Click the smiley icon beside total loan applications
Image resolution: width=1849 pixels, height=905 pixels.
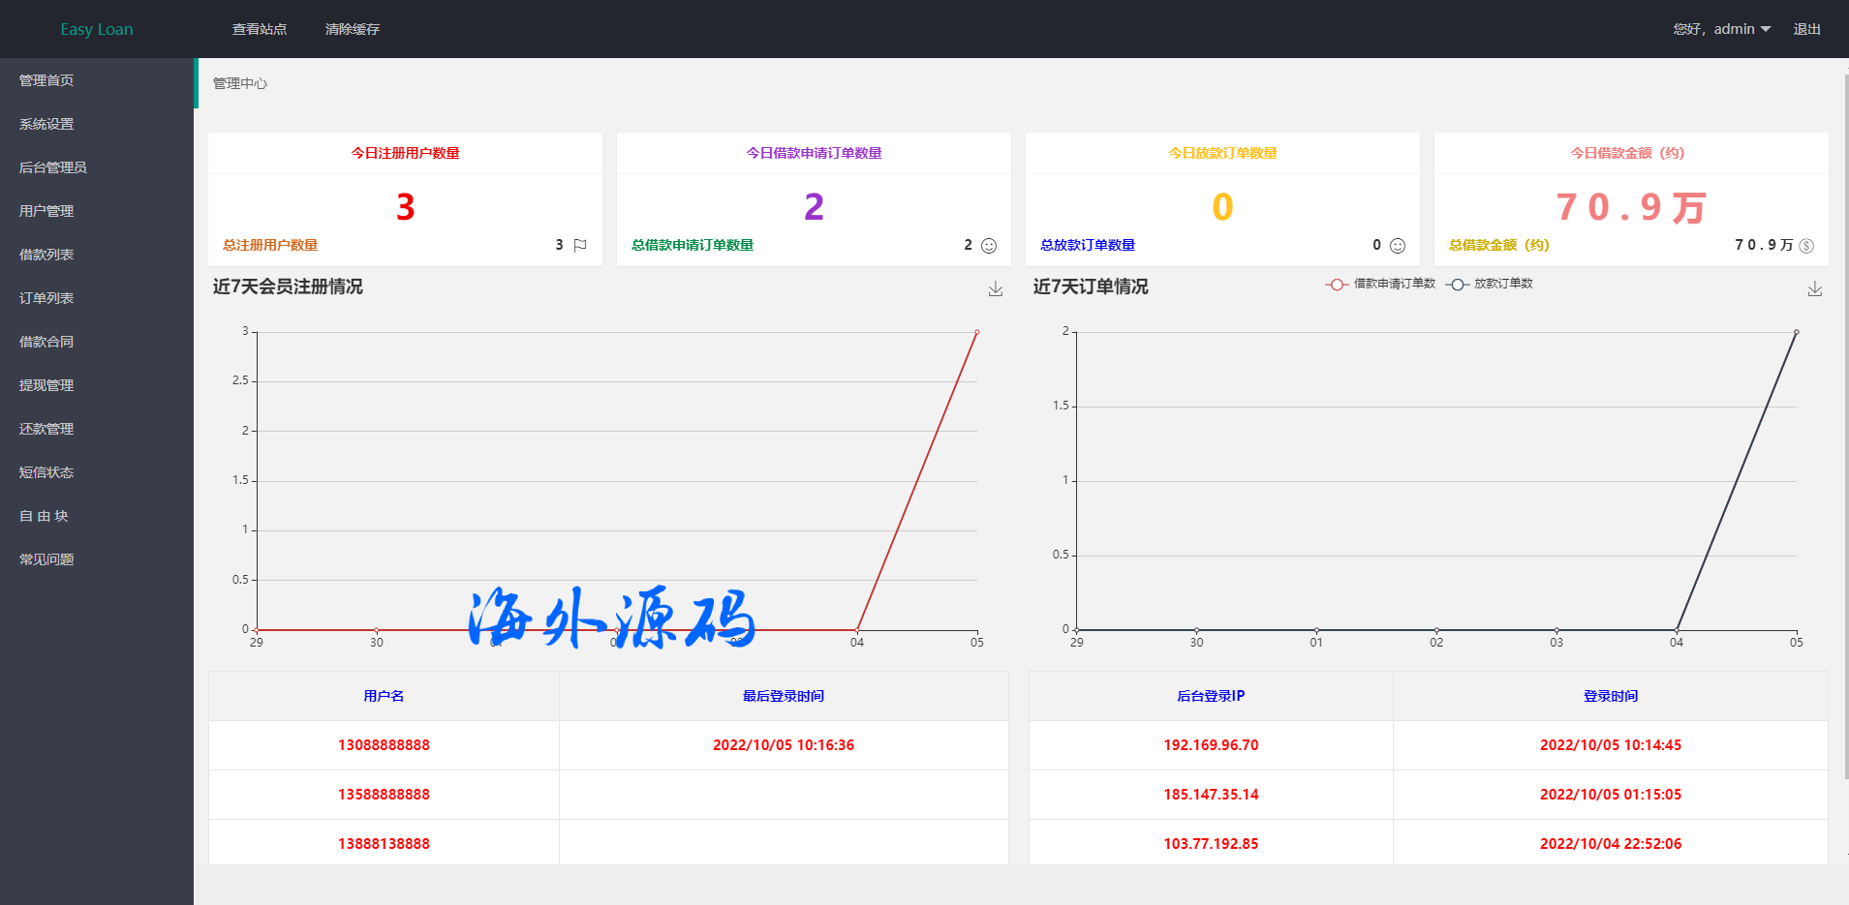[x=988, y=246]
